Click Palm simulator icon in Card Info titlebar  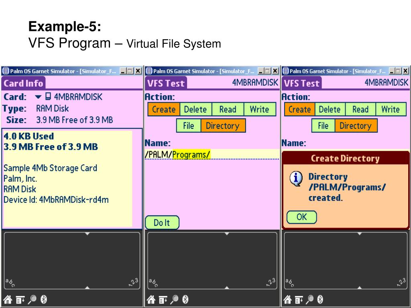pos(6,71)
